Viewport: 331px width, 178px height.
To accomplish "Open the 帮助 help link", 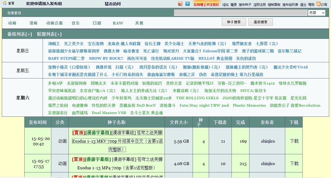I will click(x=311, y=4).
